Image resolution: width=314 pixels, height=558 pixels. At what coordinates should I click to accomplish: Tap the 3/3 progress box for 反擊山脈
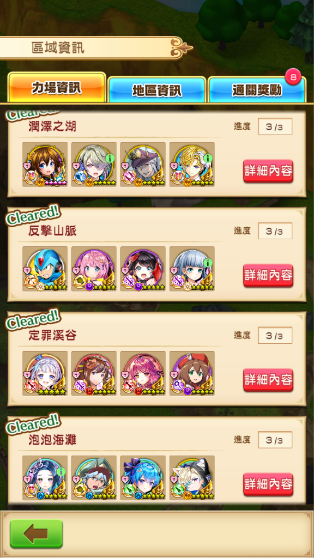[275, 231]
